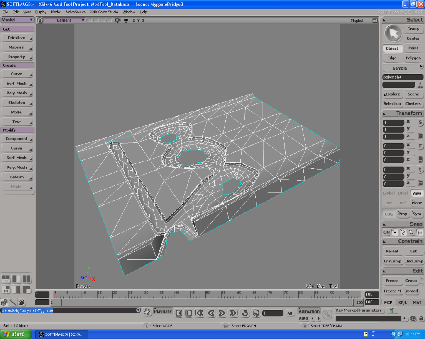Open the Explore button
Screen dimensions: 425x339
click(x=392, y=94)
